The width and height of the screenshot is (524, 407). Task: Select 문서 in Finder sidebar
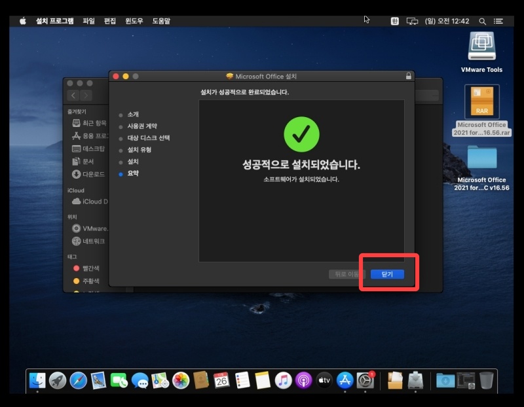tap(83, 162)
